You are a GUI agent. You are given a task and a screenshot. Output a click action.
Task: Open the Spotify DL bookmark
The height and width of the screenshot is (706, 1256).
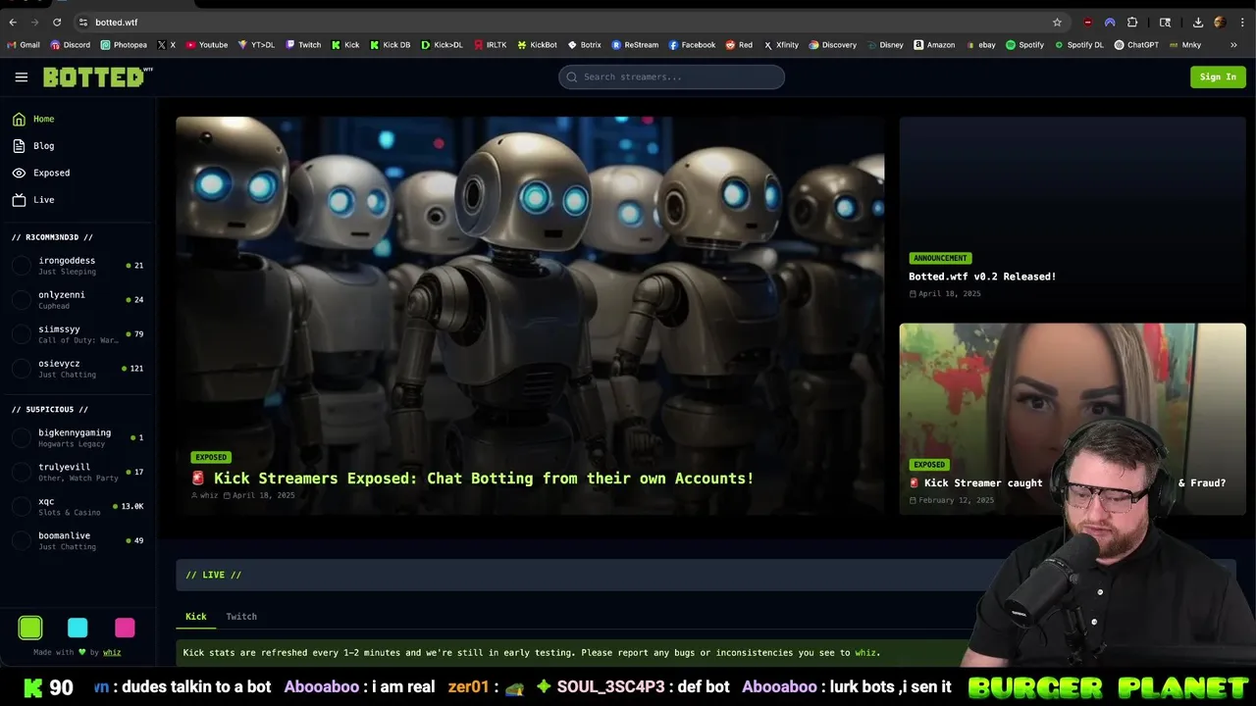(1078, 45)
